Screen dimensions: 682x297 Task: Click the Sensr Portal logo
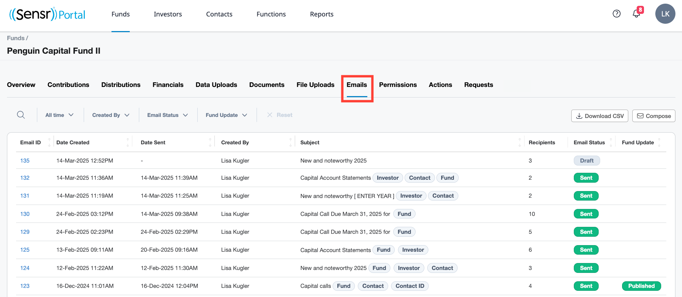(47, 14)
